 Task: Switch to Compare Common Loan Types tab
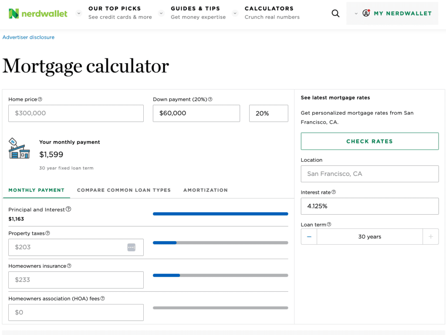[124, 190]
